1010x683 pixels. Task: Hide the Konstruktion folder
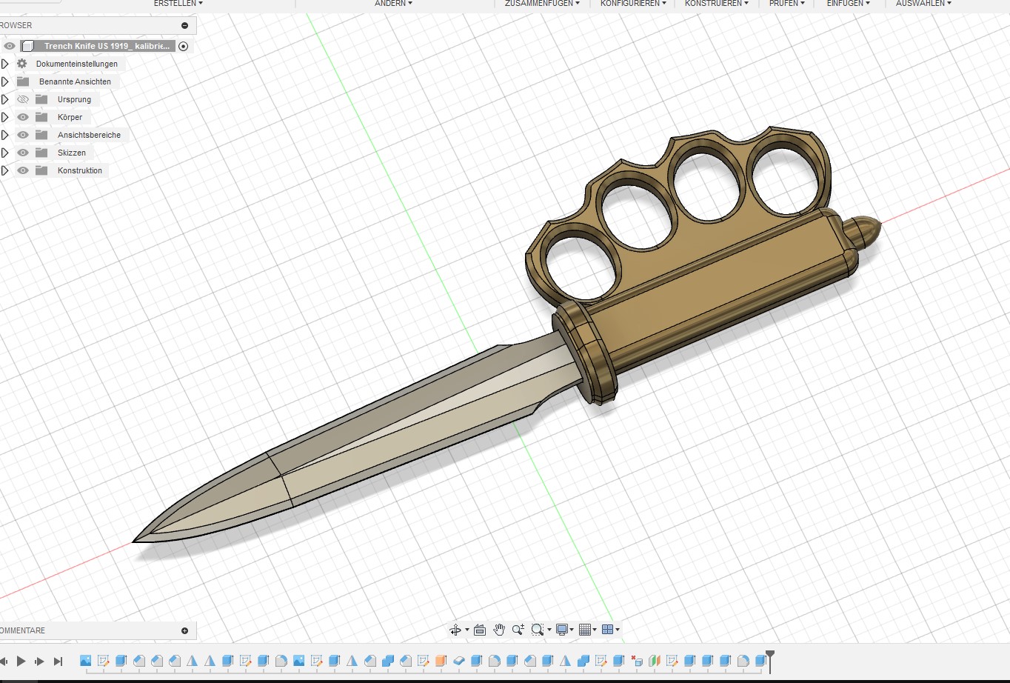[x=23, y=170]
